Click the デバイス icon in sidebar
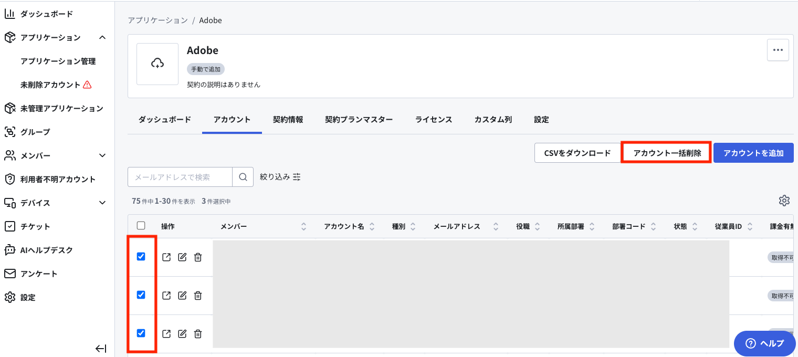Viewport: 798px width, 357px height. 9,203
